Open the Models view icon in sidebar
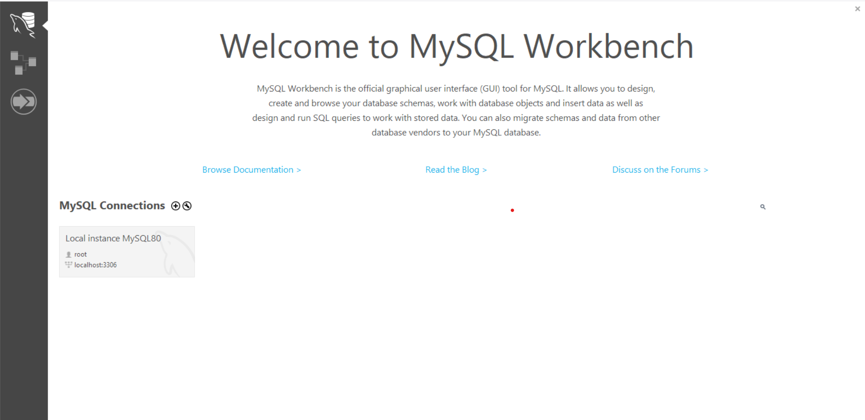 coord(23,63)
